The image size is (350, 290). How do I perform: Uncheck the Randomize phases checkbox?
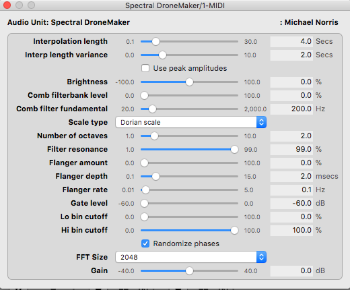coord(145,243)
